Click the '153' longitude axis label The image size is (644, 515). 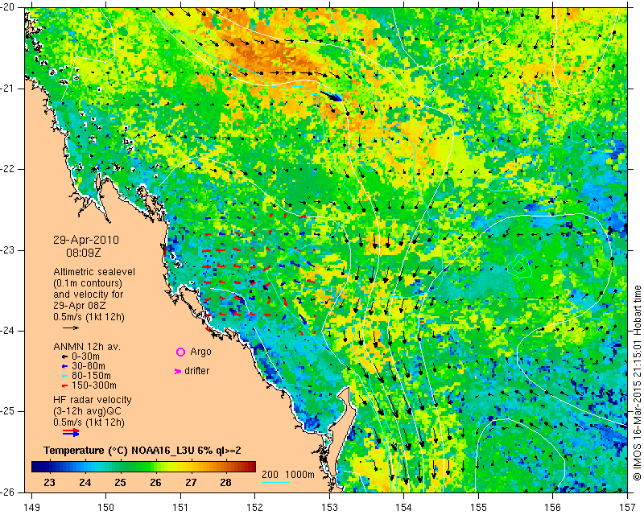point(329,508)
